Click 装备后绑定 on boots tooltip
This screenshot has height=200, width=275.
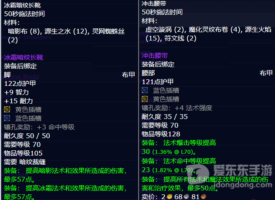20,66
